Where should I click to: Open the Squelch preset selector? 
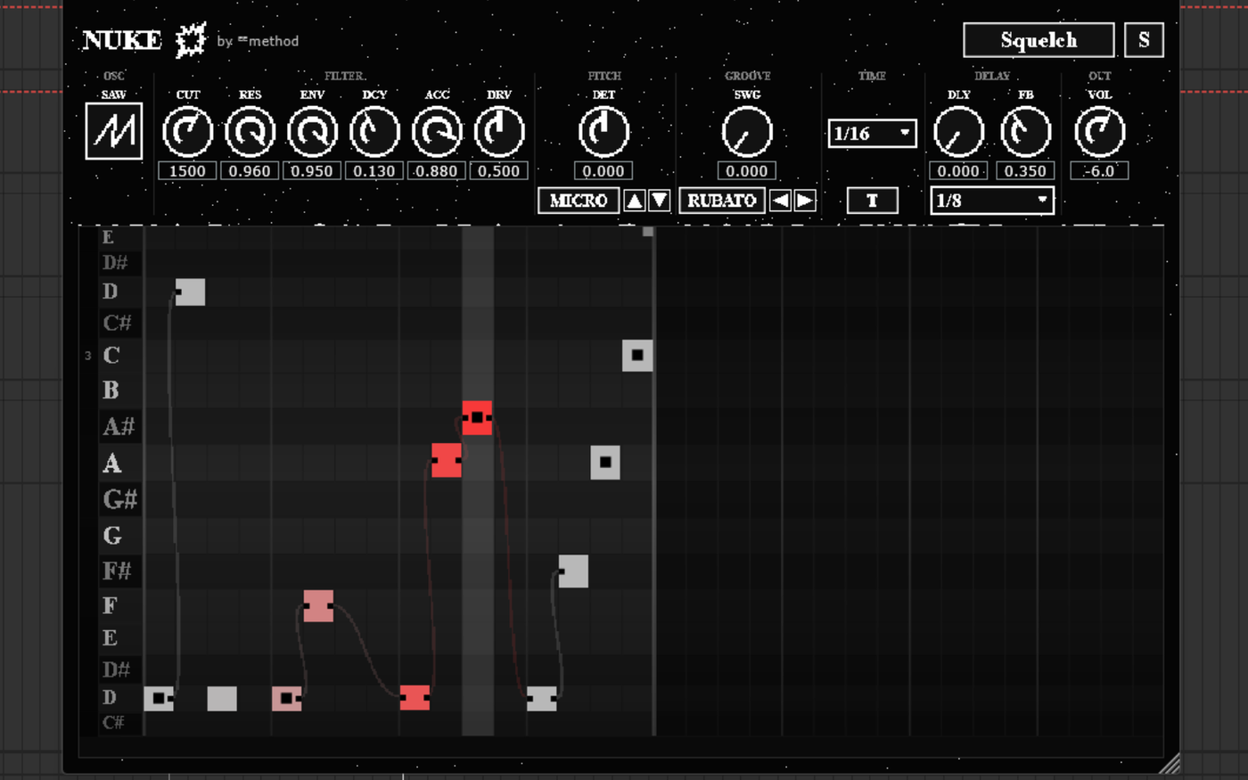click(x=1039, y=40)
